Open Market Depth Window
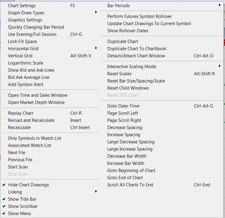Screen dimensions: 225x218 click(50, 102)
